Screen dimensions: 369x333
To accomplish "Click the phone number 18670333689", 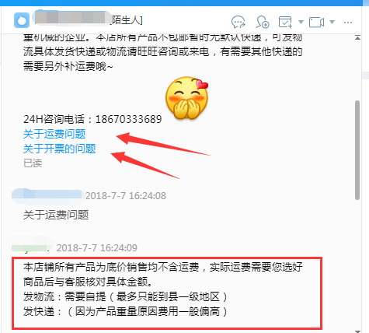I will pyautogui.click(x=129, y=119).
